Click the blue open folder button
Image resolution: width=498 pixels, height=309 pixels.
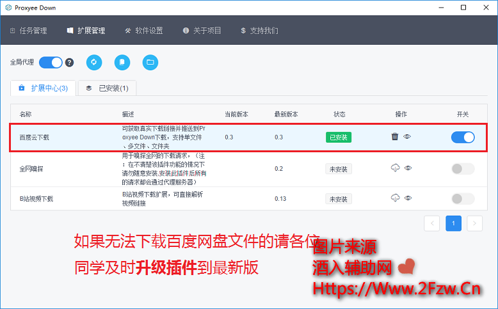tap(150, 62)
